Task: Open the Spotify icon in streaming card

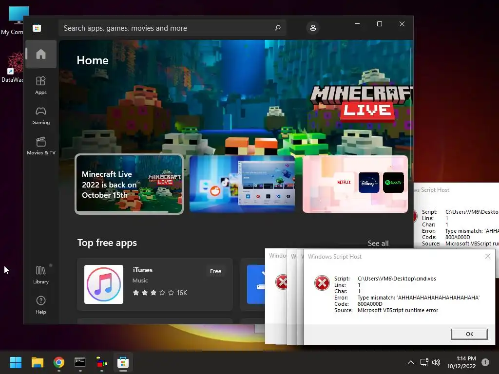Action: pyautogui.click(x=393, y=183)
